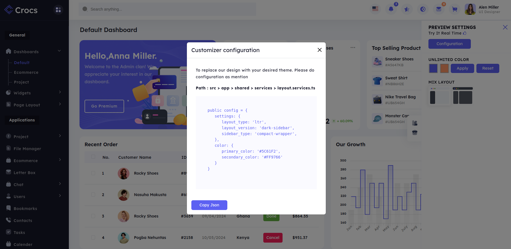Open the shopping cart icon
511x249 pixels.
455,9
